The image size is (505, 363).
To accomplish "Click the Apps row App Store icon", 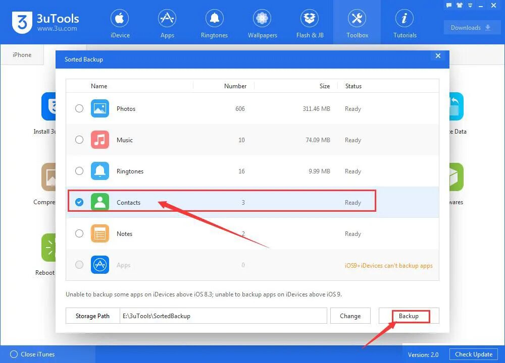I will [x=100, y=265].
